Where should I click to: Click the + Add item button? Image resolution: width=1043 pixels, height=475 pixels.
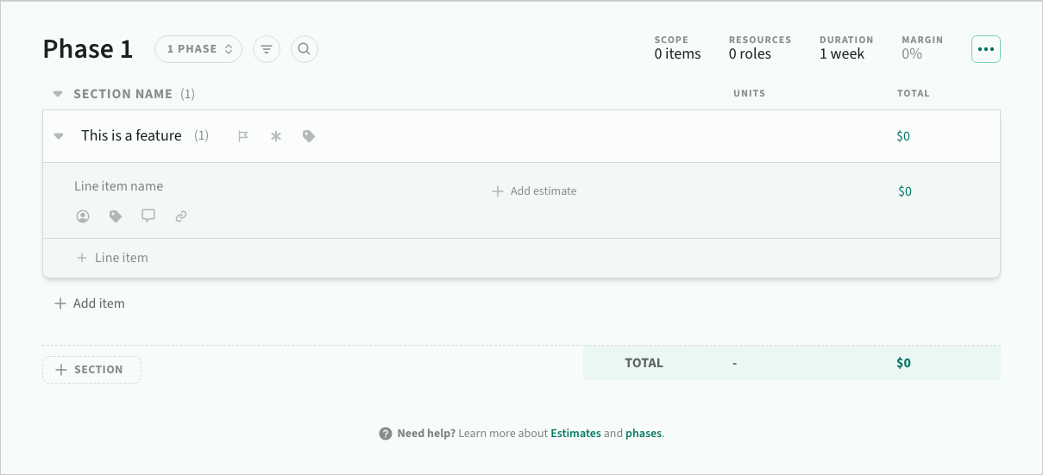90,303
